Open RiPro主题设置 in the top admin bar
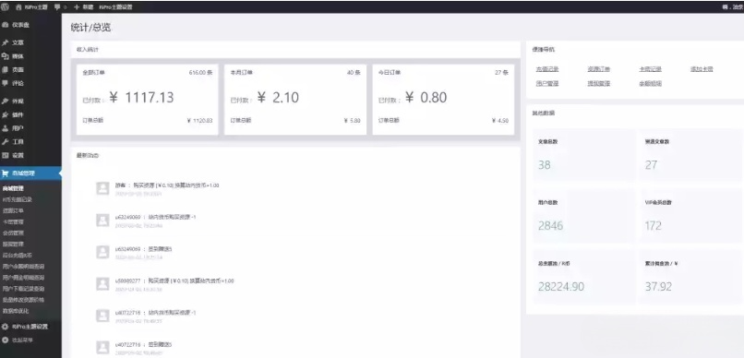 tap(115, 7)
